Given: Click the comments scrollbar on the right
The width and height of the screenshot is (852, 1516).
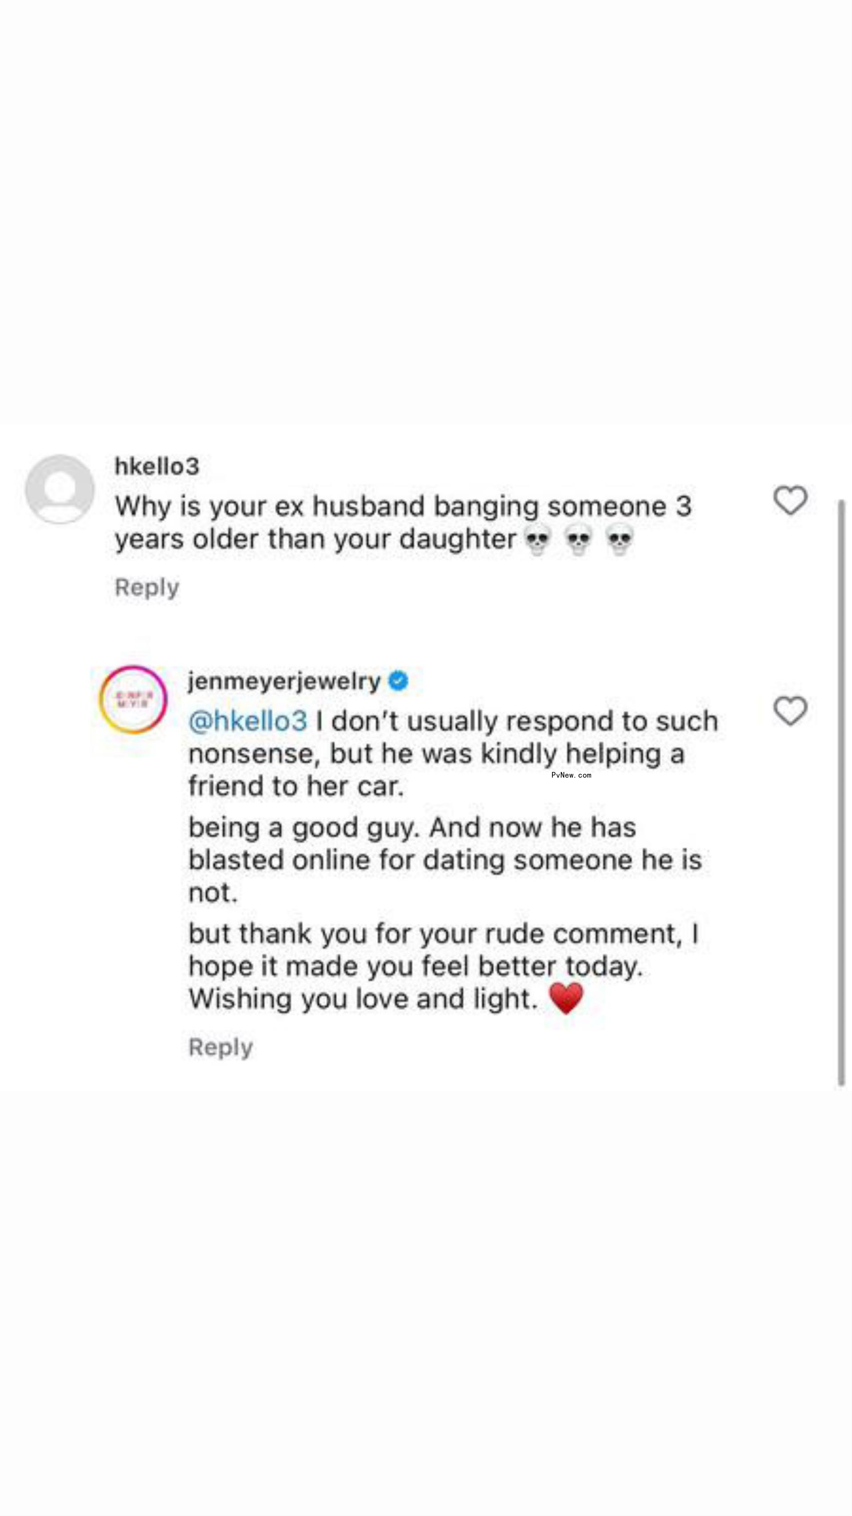Looking at the screenshot, I should click(x=841, y=792).
